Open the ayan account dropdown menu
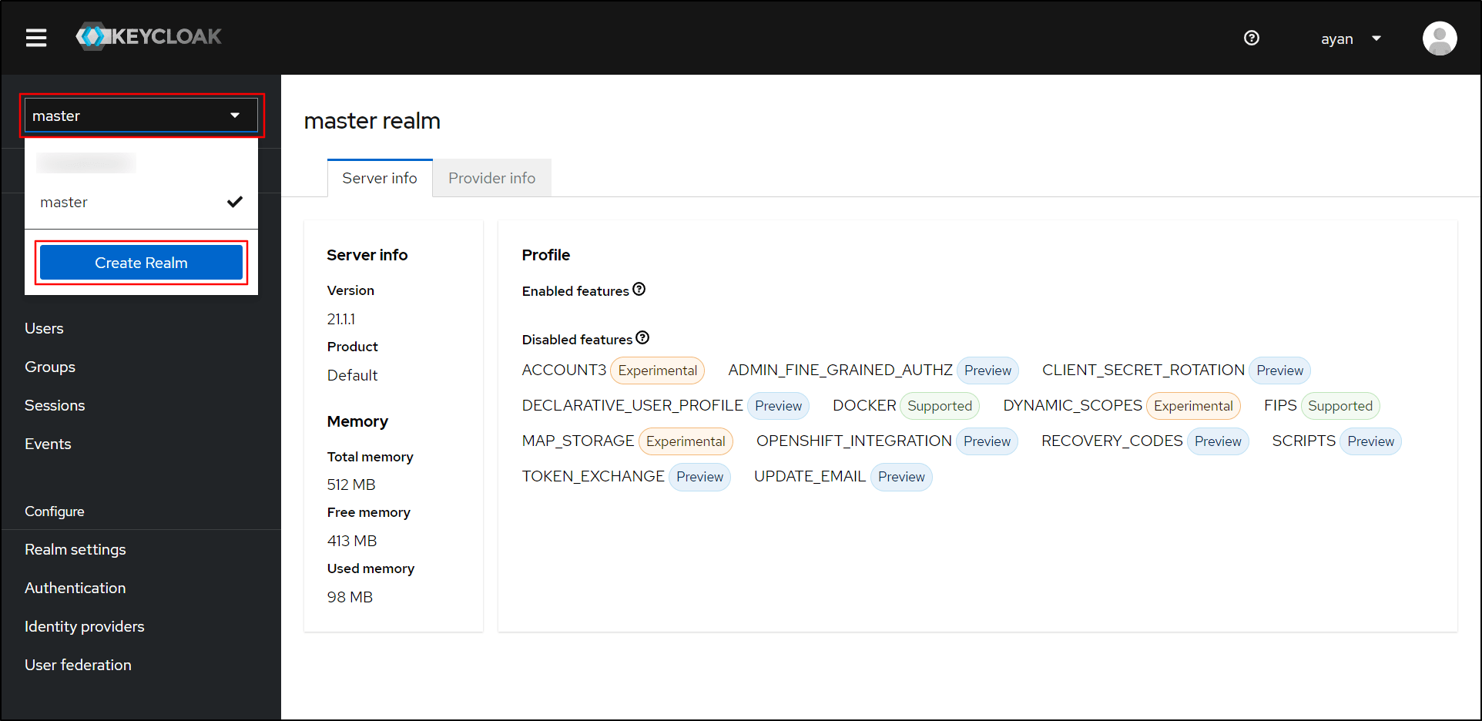The width and height of the screenshot is (1482, 721). click(1350, 39)
